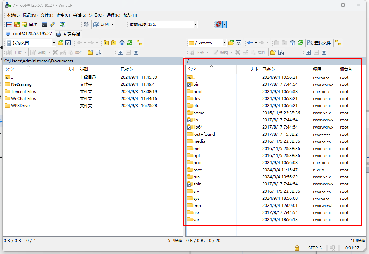
Task: Click local selection filter funnel icon at toolbar end
Action: [136, 52]
